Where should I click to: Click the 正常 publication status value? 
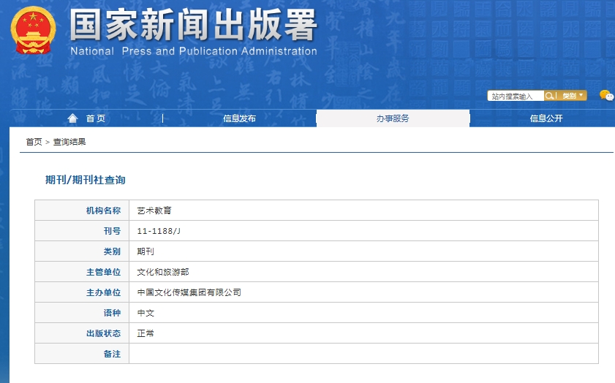146,333
